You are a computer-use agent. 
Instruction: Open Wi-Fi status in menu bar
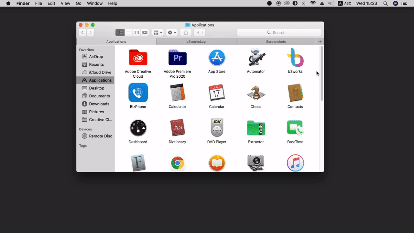(313, 3)
